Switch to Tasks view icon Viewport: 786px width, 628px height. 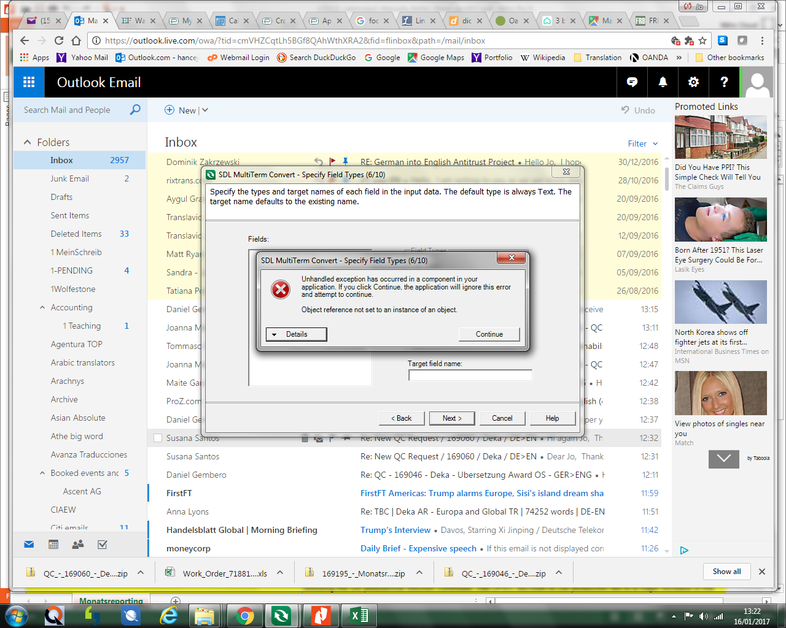tap(103, 544)
